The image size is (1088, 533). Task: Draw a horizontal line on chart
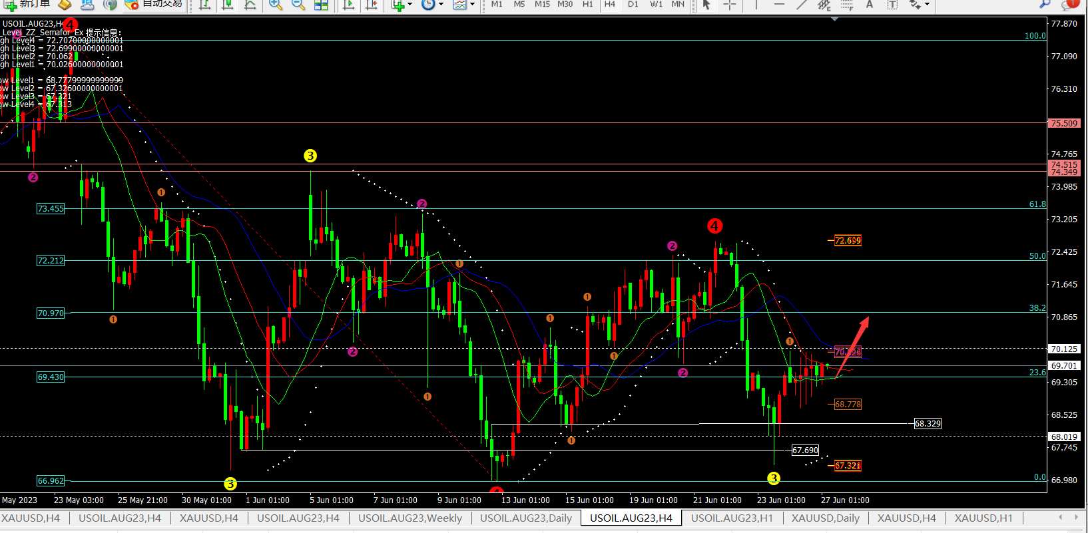point(778,5)
